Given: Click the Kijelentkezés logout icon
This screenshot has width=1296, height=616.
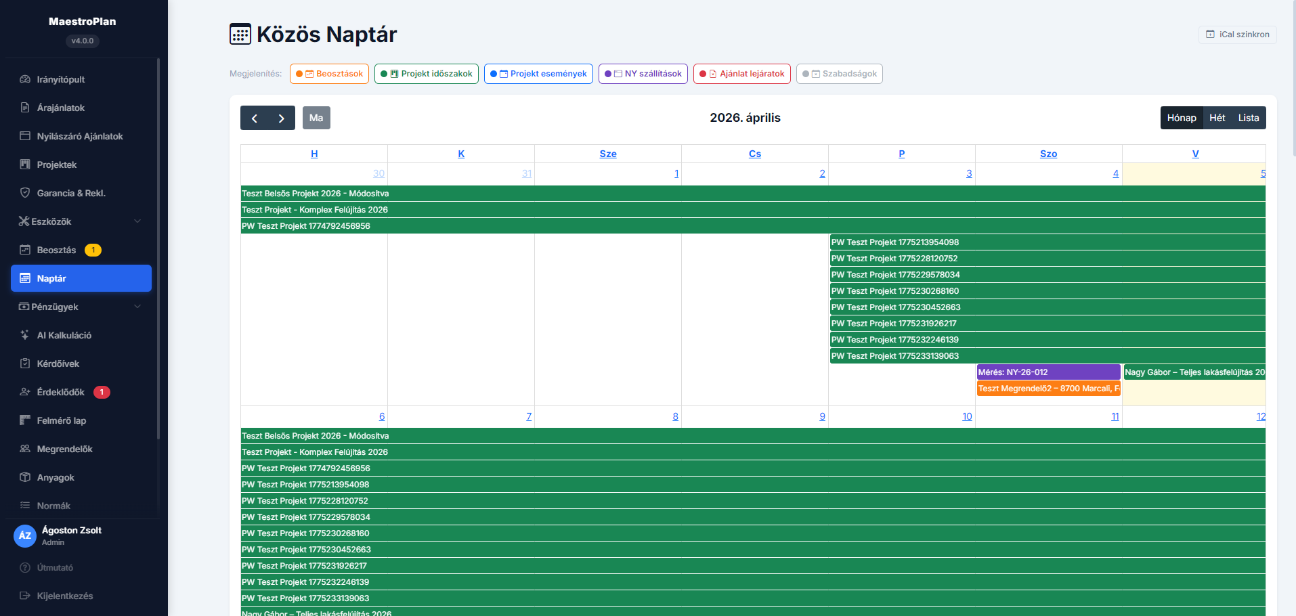Looking at the screenshot, I should pyautogui.click(x=25, y=596).
